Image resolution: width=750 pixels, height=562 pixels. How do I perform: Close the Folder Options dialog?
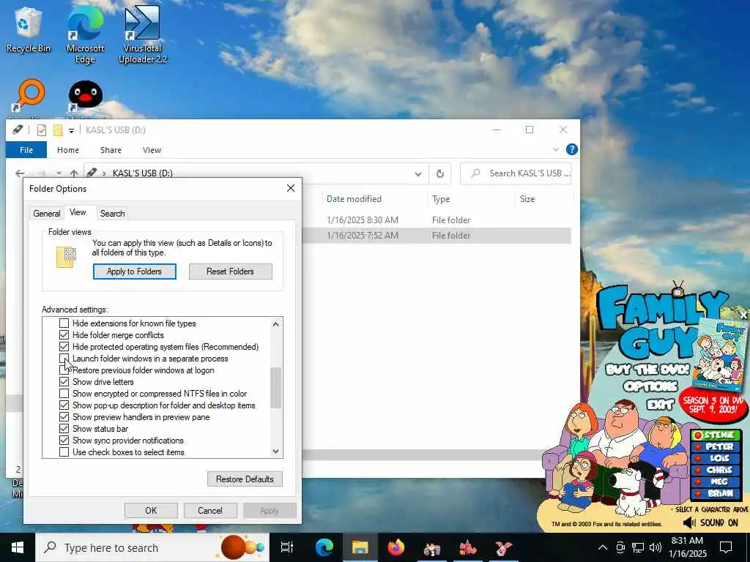tap(291, 188)
